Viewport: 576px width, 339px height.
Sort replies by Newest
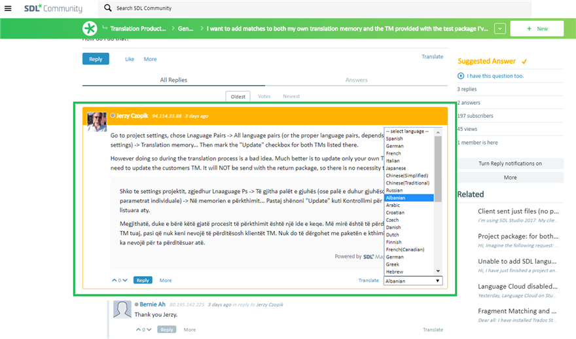click(291, 96)
